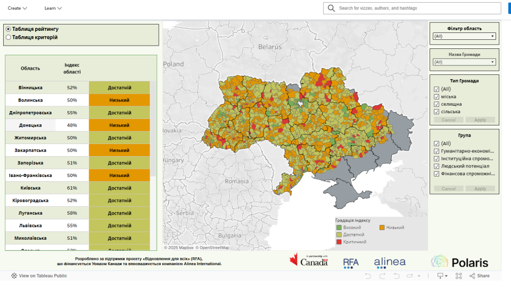
Task: Open the download icon menu
Action: tap(442, 276)
